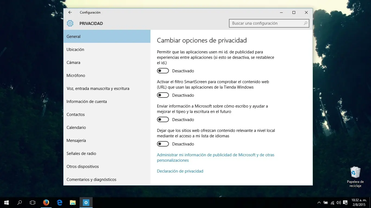Go to the Mensajería section

(107, 140)
